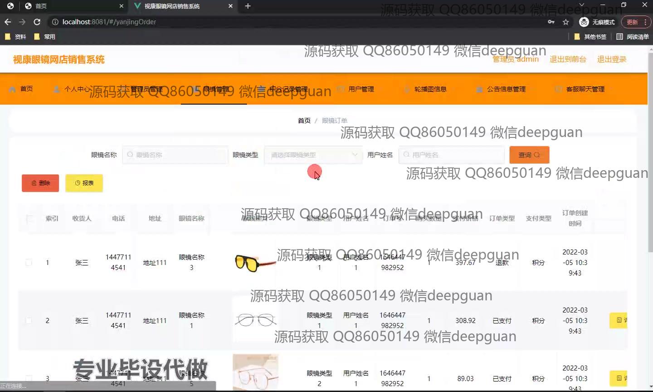The image size is (653, 392).
Task: Open the 资料 bookmark folder
Action: [x=15, y=37]
